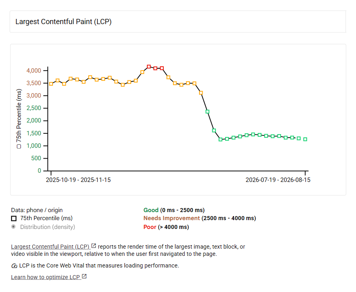This screenshot has height=292, width=356.
Task: Click the '2026-07-19 - 2026-08-15' axis label
Action: point(278,180)
